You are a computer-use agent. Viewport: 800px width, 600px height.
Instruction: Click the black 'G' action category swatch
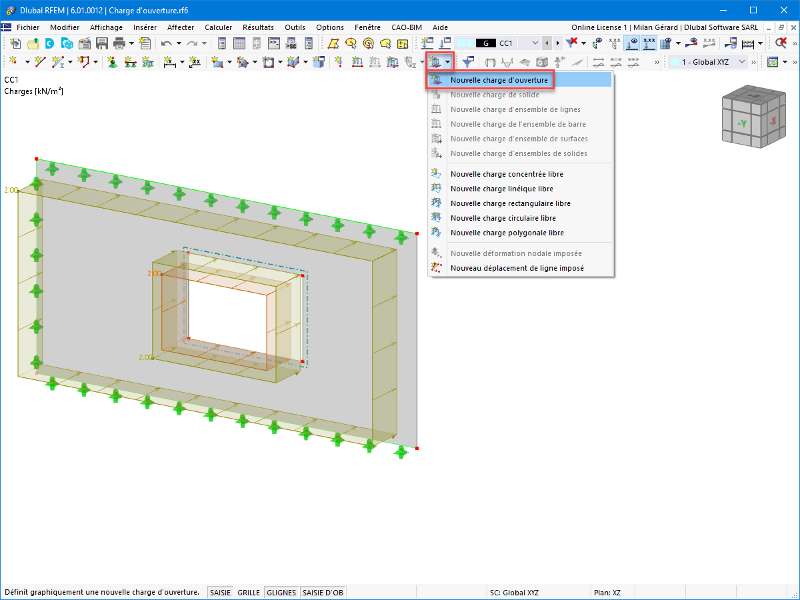pos(486,43)
